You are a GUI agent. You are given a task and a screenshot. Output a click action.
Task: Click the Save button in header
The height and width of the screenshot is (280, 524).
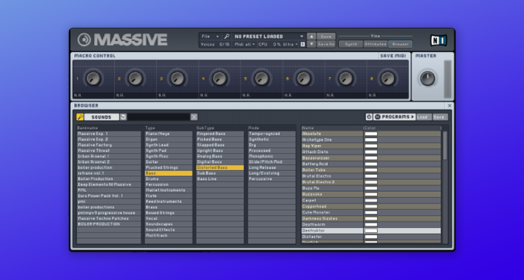point(326,37)
